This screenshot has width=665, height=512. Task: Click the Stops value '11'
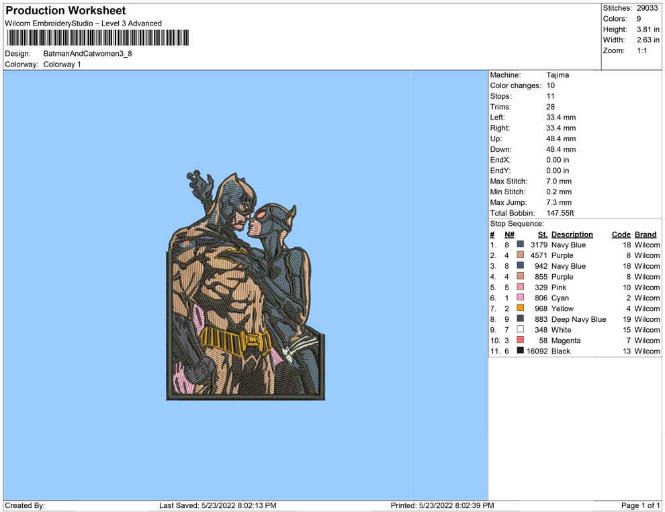click(x=550, y=96)
